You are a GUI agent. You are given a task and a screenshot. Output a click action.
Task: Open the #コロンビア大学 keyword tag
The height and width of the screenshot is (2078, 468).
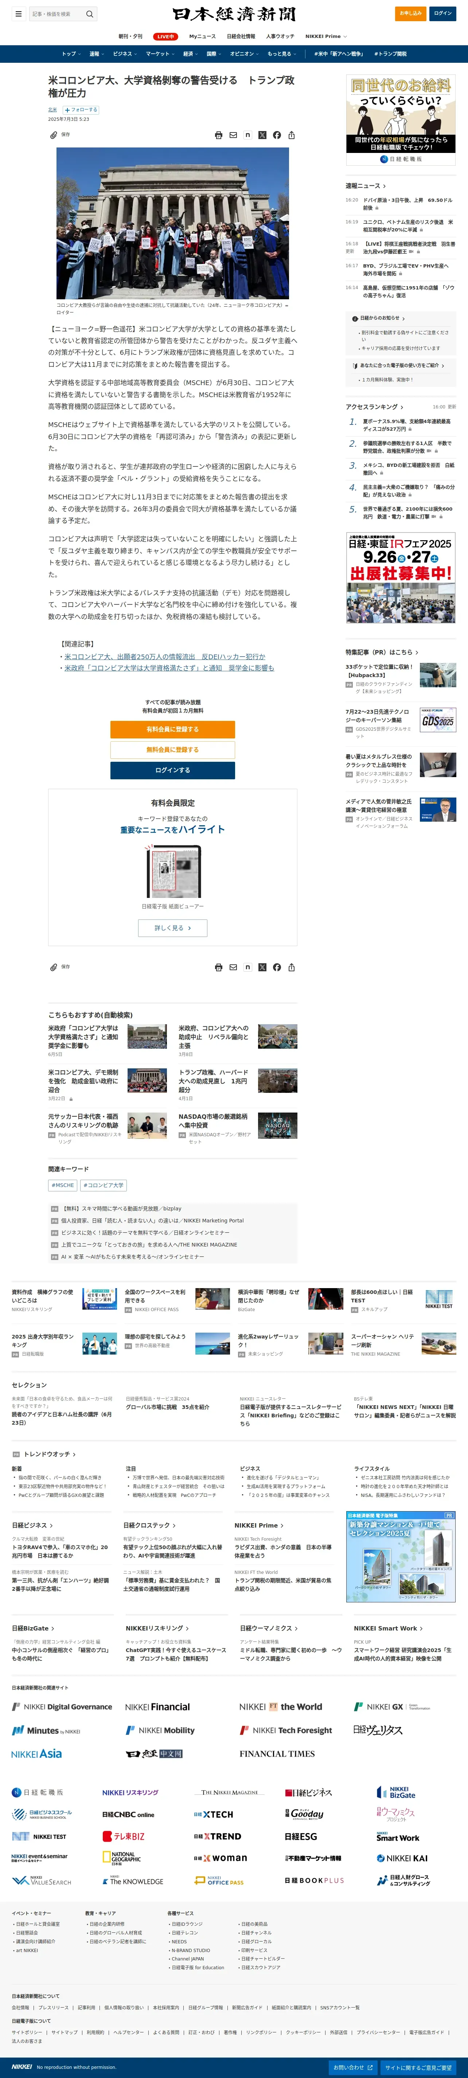tap(103, 1186)
